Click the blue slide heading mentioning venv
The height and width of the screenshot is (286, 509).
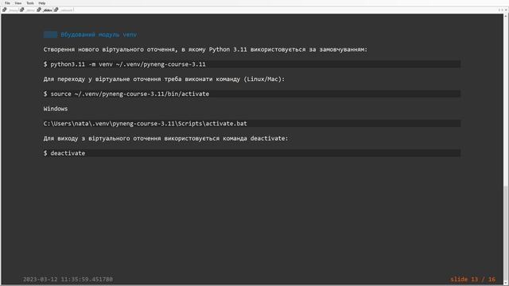[99, 35]
